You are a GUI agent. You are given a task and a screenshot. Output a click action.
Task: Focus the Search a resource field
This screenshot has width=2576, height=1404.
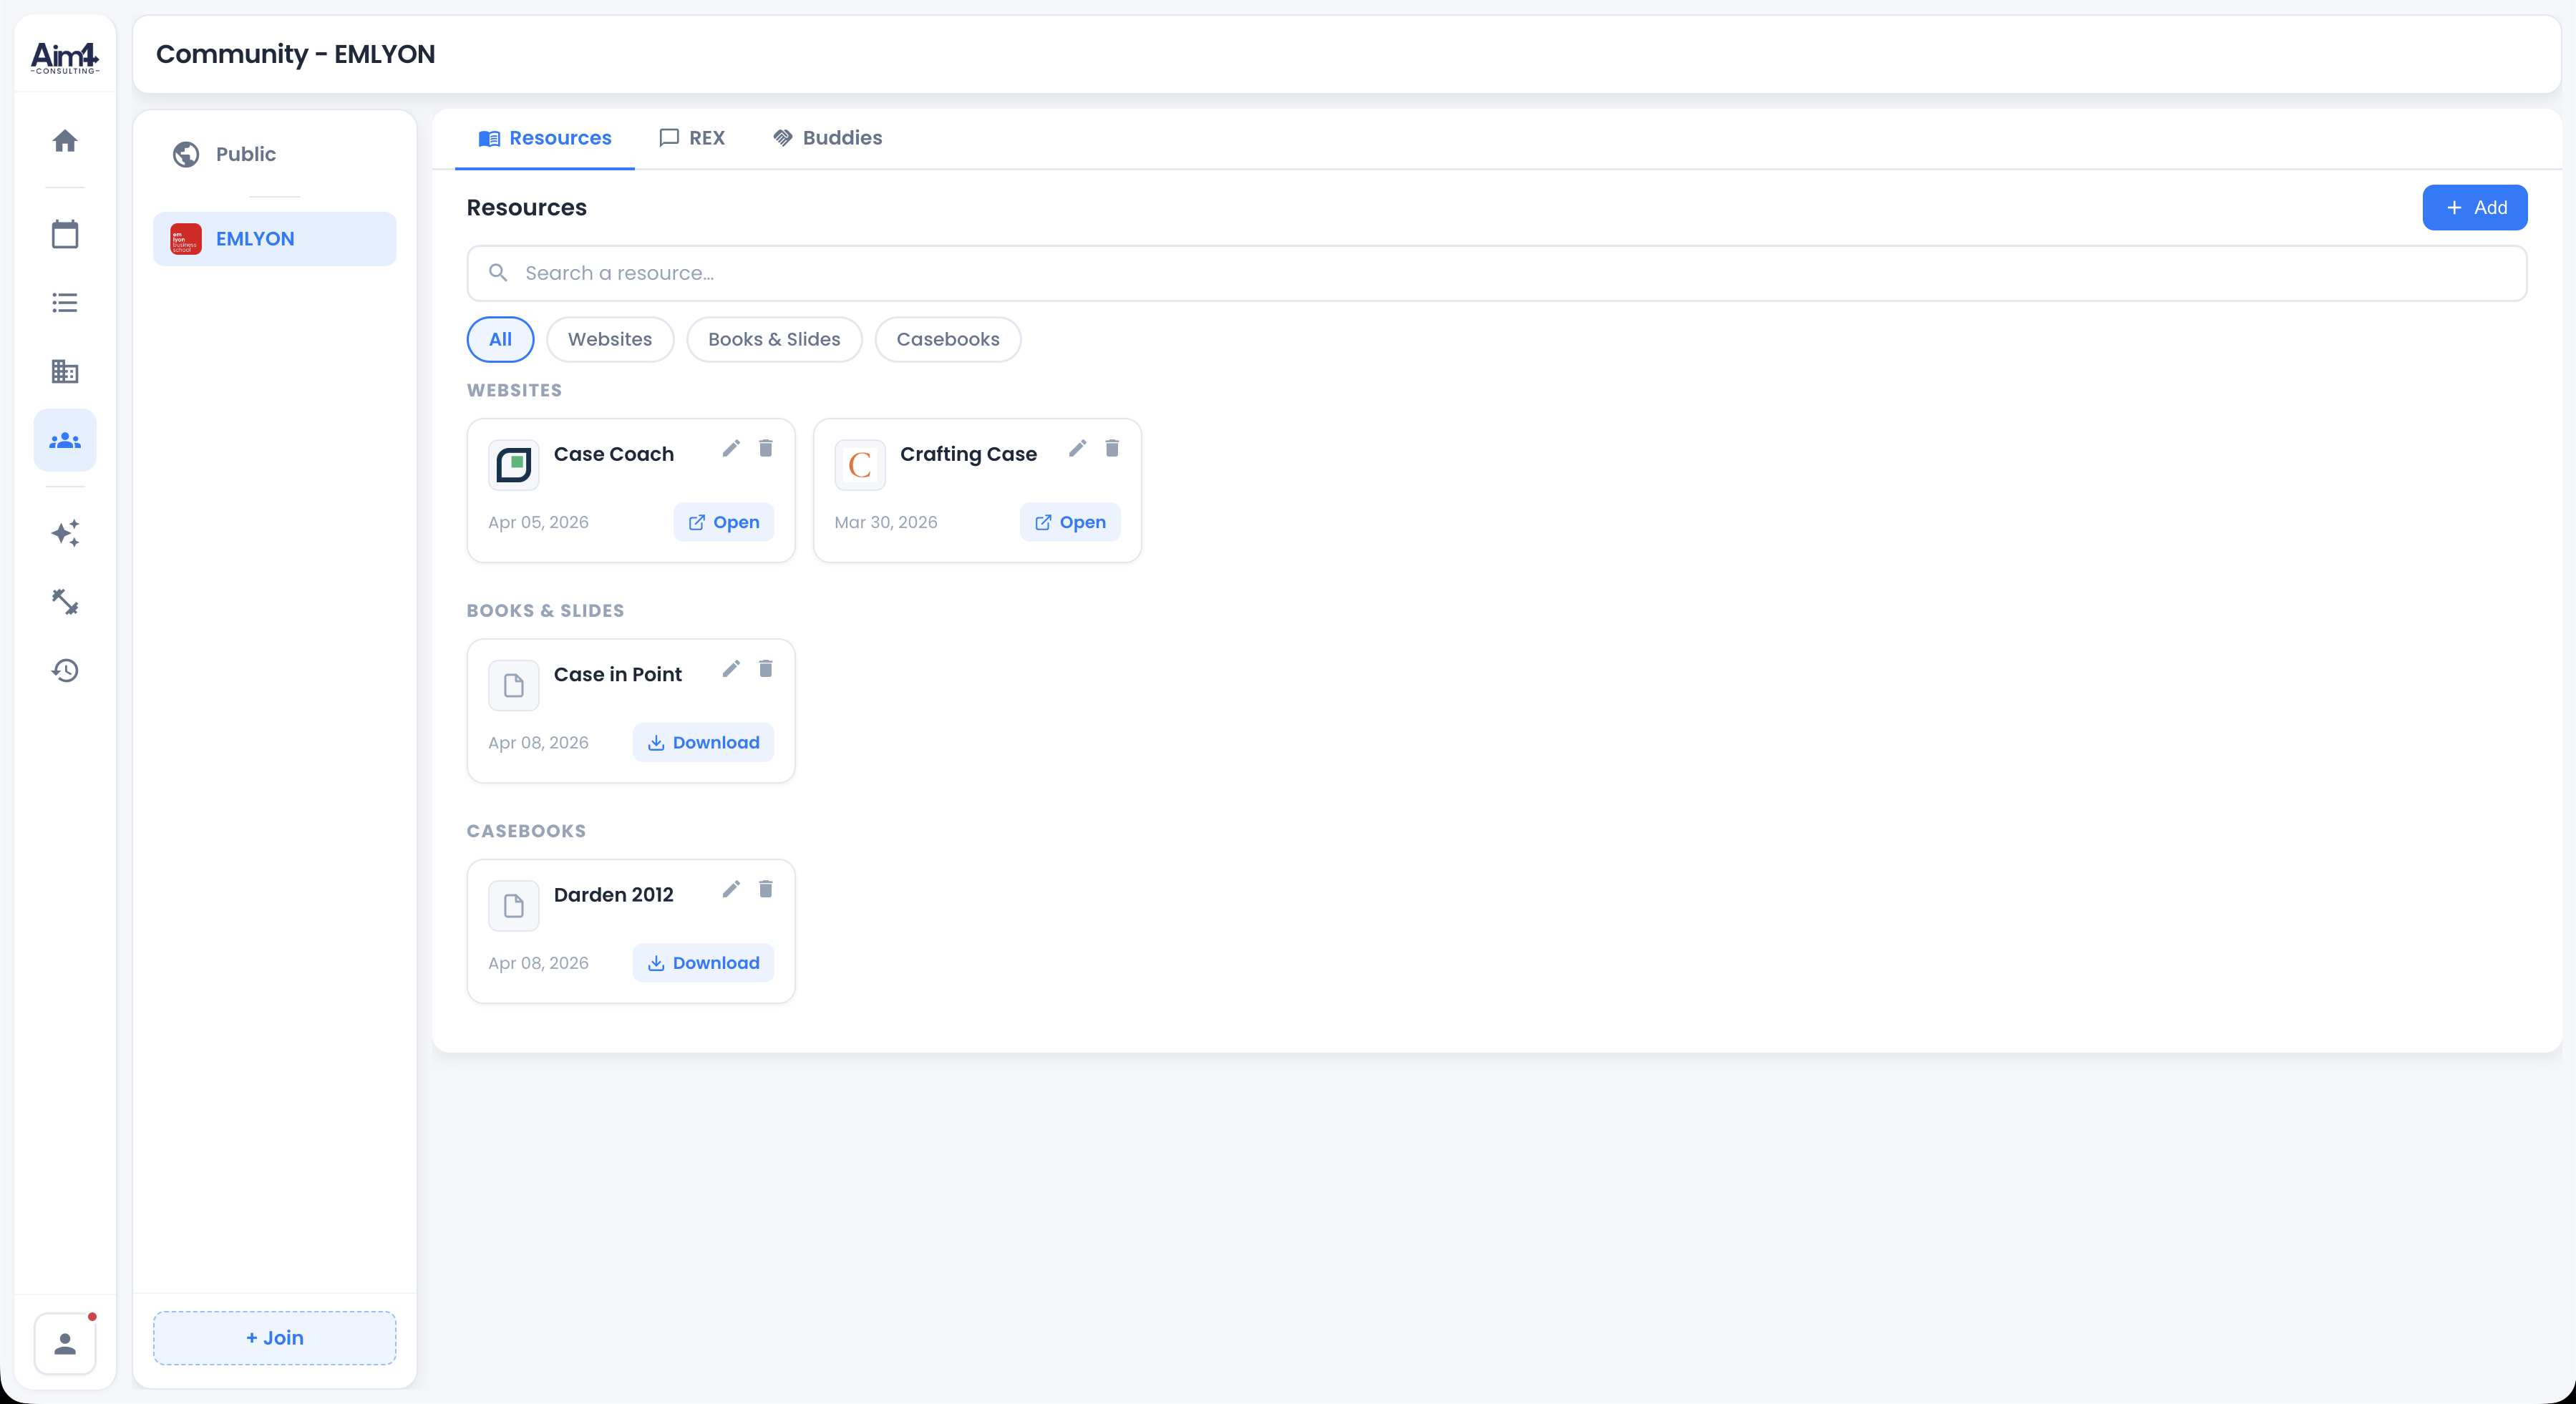click(x=1497, y=273)
